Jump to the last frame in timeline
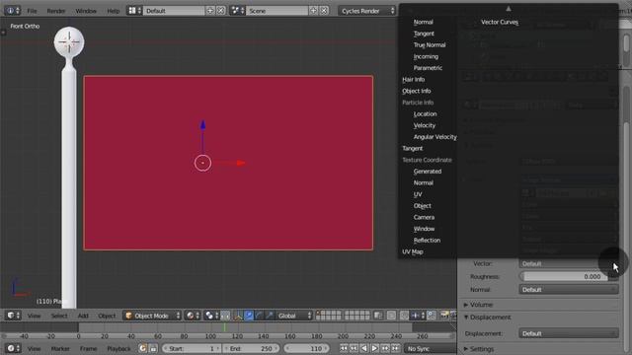 click(396, 348)
